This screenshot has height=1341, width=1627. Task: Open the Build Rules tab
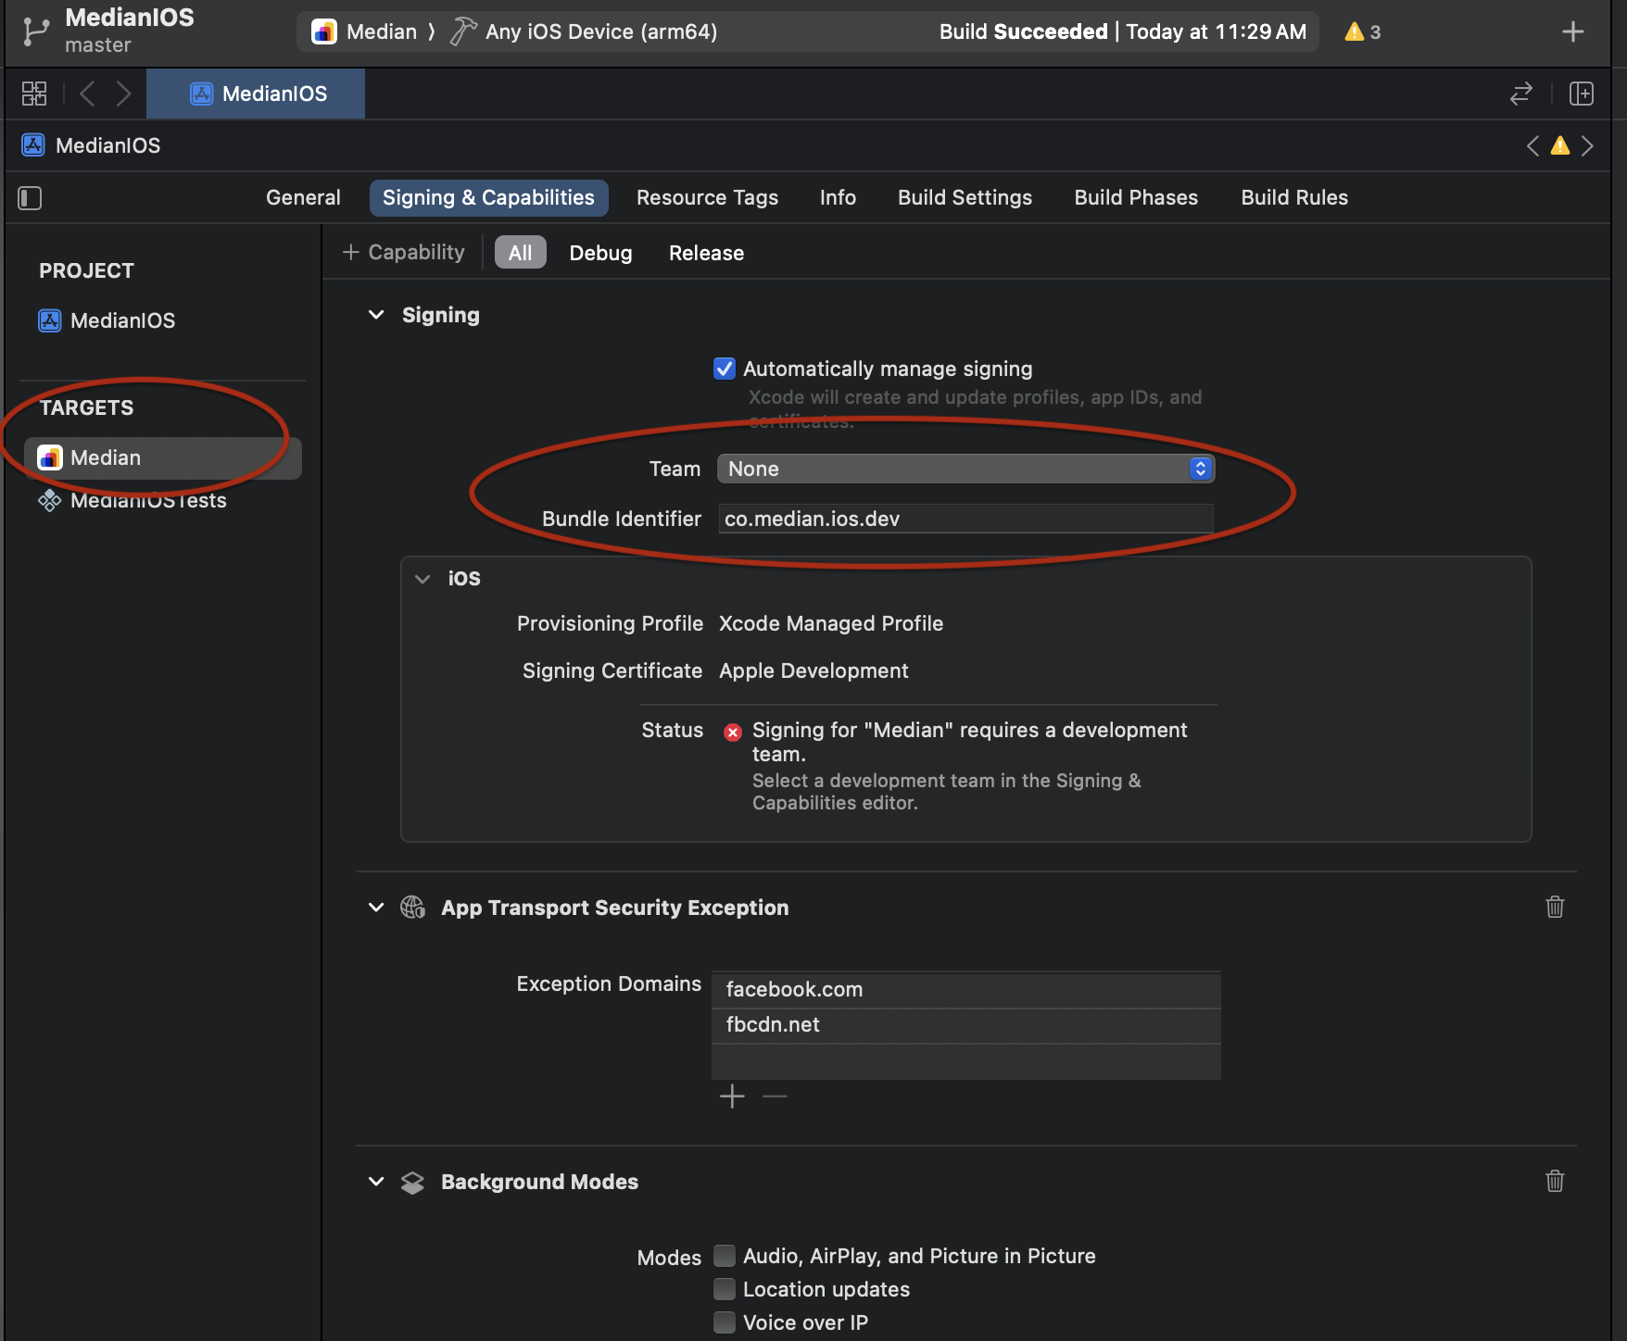coord(1294,197)
